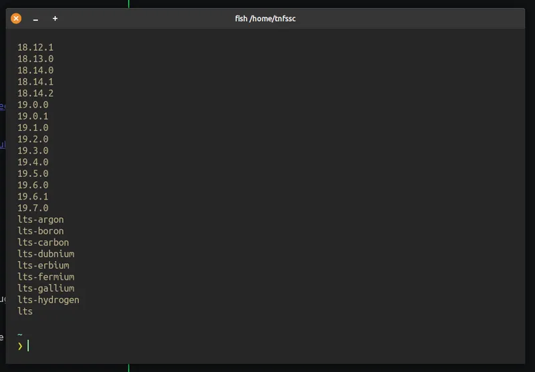
Task: Click the lts-hydrogen line
Action: click(48, 300)
